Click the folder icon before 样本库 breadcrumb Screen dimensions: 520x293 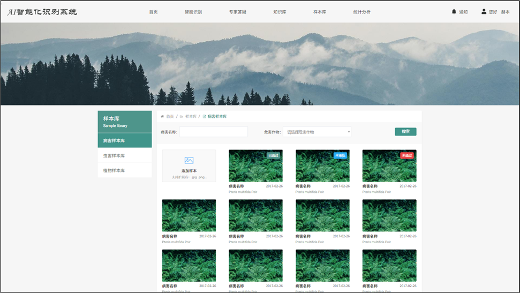tap(181, 116)
